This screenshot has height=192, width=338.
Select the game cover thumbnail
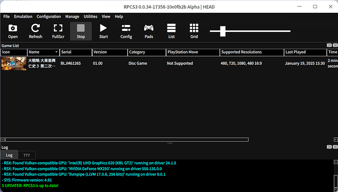(x=14, y=63)
